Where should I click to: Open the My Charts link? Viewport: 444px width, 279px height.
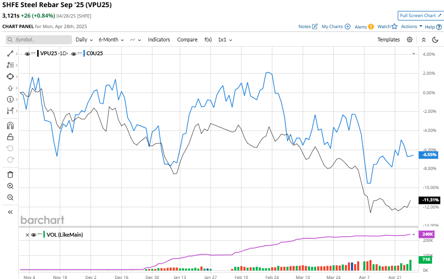pos(336,27)
